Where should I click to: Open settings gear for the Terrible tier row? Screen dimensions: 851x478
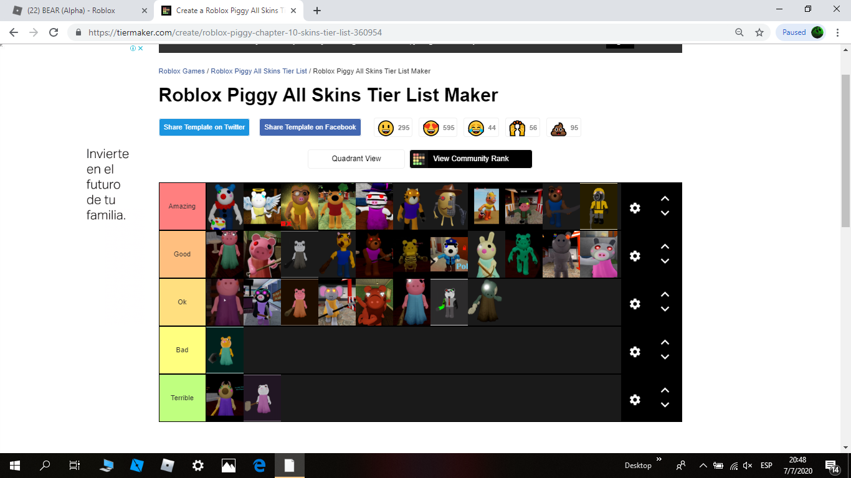(x=635, y=400)
